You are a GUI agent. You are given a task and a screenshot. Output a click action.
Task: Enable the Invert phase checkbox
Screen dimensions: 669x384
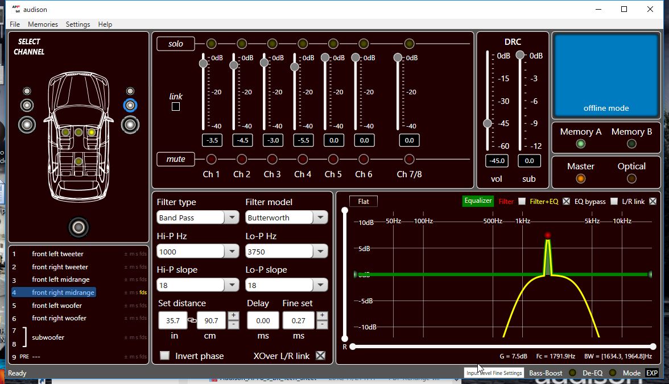[x=165, y=356]
